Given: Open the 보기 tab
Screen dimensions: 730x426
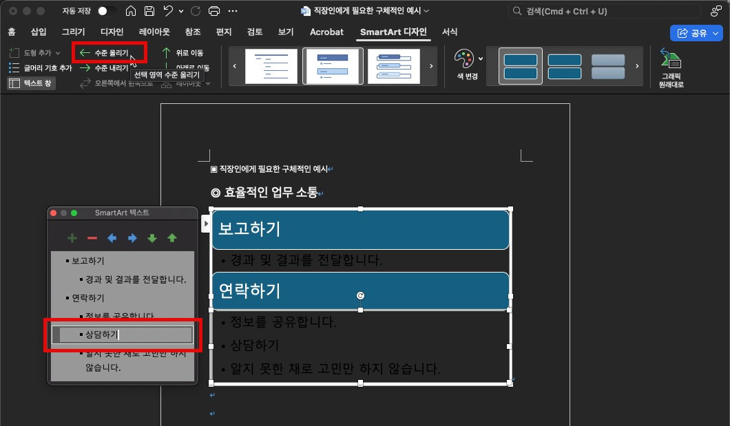Looking at the screenshot, I should tap(286, 32).
